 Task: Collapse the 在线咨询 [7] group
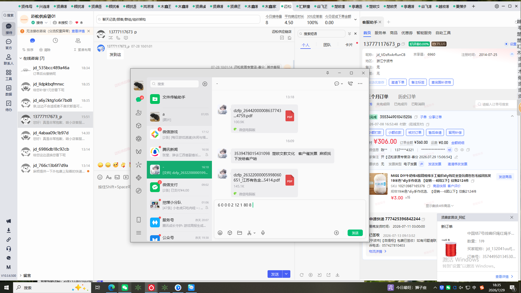[21, 58]
